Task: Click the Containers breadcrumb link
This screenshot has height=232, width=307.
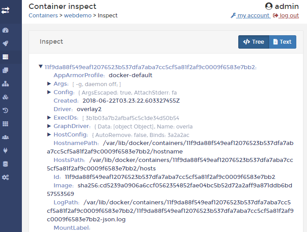Action: coord(43,16)
